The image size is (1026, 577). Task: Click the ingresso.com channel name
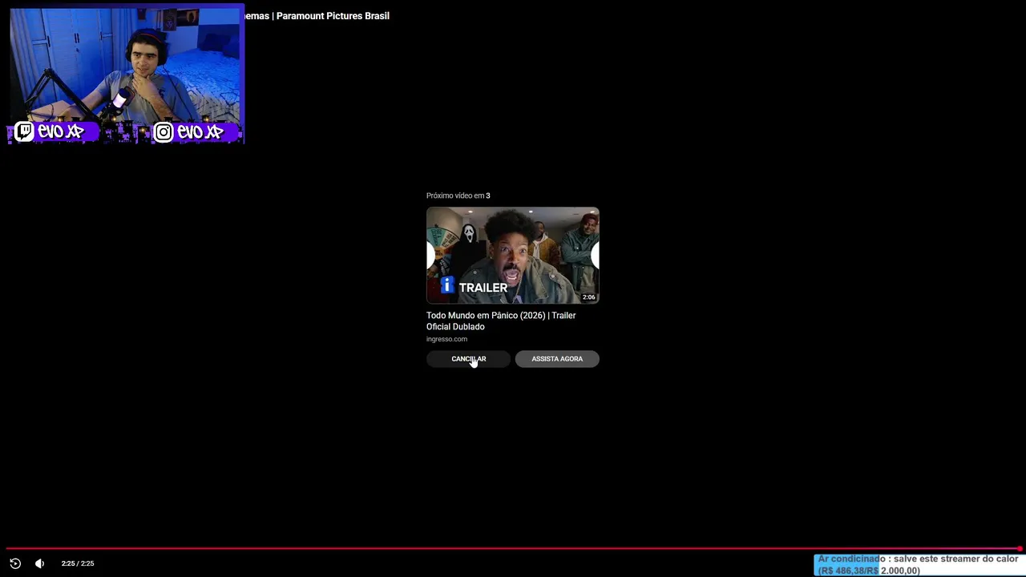(446, 339)
